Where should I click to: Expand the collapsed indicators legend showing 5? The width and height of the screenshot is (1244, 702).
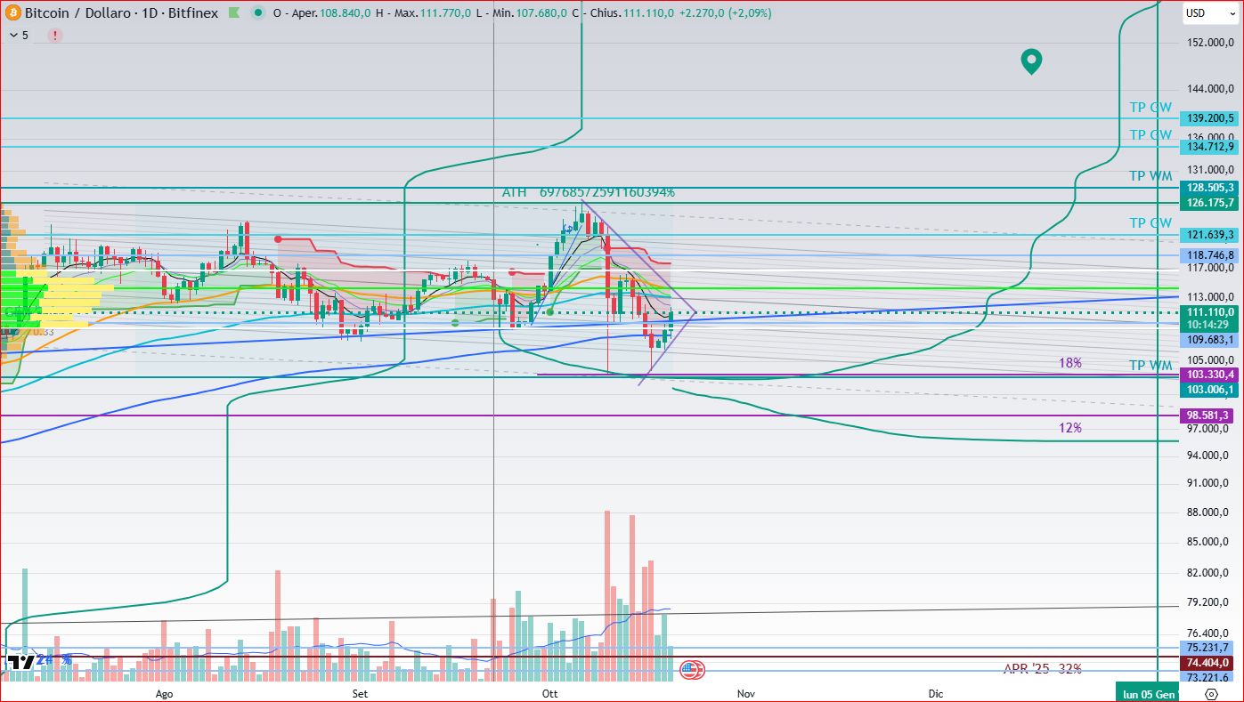coord(18,36)
